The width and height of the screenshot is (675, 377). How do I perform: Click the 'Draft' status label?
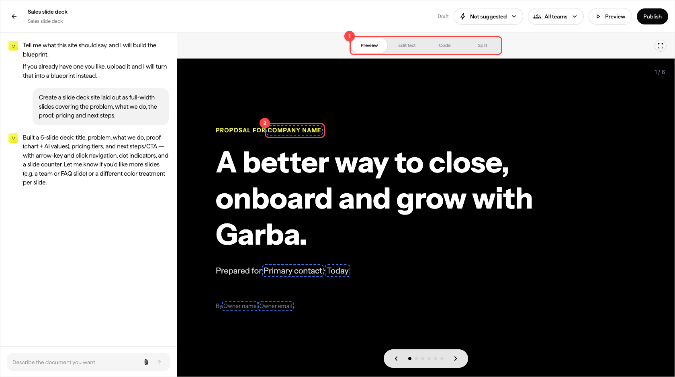tap(443, 16)
